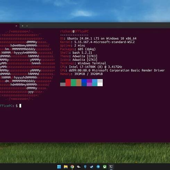Image resolution: width=170 pixels, height=170 pixels.
Task: Click the Kernel line 5.15.167.4-microsoft-standard-WSL2
Action: pos(97,42)
